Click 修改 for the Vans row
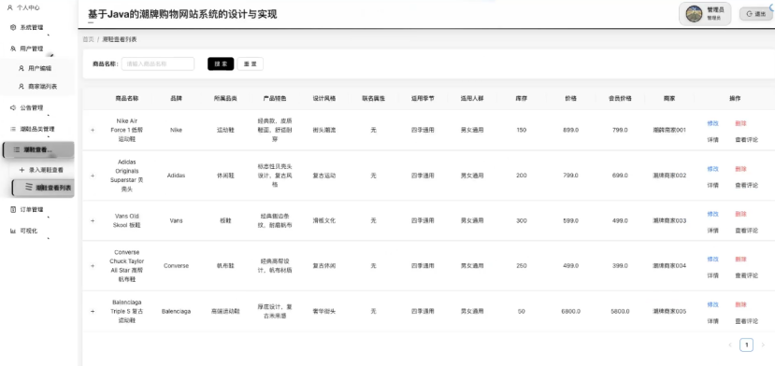 click(712, 214)
